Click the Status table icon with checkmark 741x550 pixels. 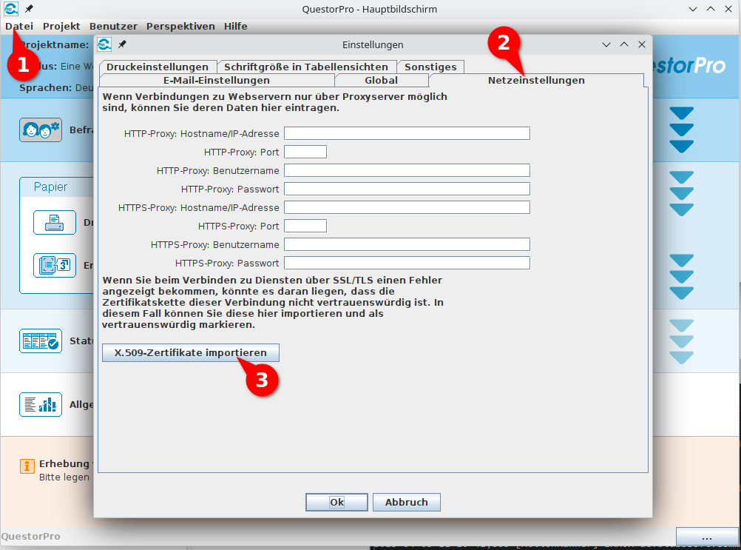40,341
